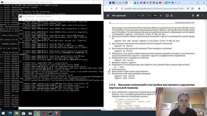Toggle two-page view in PDF viewer
This screenshot has height=116, width=207.
167,15
